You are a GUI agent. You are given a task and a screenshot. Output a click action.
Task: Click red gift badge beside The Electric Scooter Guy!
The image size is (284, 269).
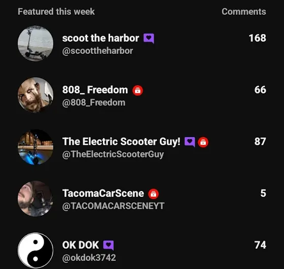203,142
